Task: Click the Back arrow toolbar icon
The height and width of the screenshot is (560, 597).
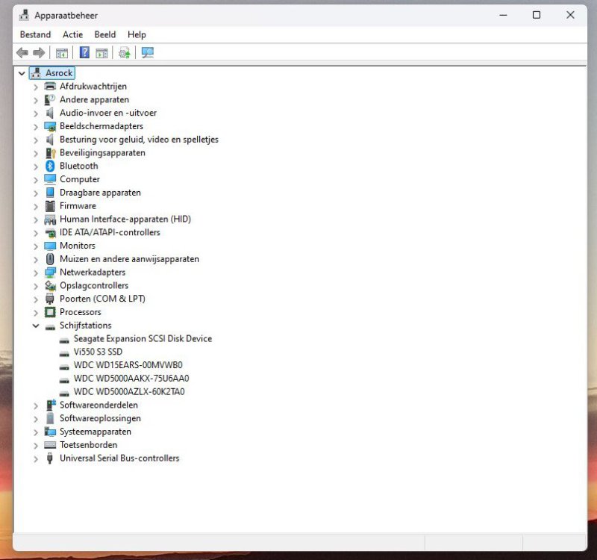Action: click(22, 52)
